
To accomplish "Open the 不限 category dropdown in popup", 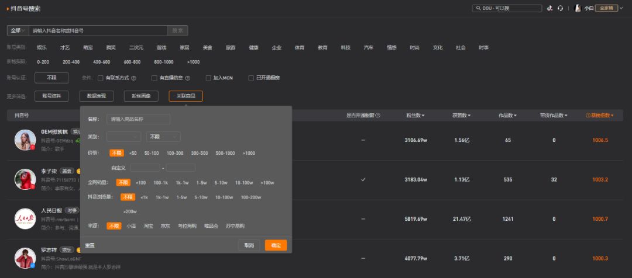I will [163, 137].
